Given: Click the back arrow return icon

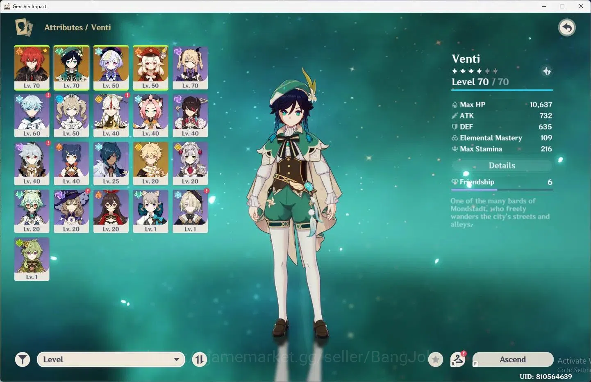Looking at the screenshot, I should pos(567,28).
